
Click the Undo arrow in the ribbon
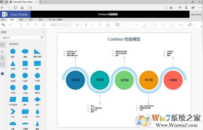click(x=3, y=24)
